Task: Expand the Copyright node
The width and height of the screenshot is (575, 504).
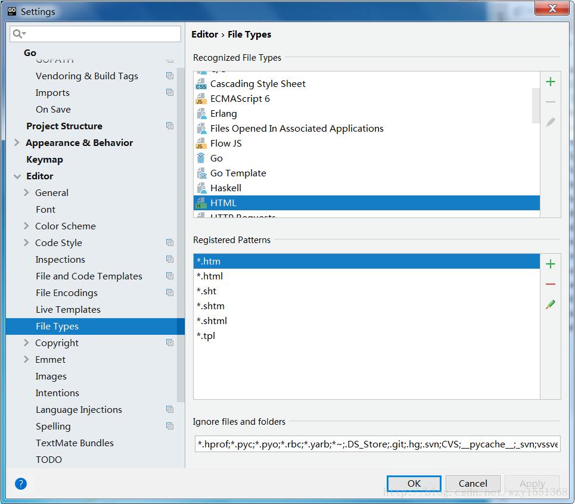Action: [26, 343]
